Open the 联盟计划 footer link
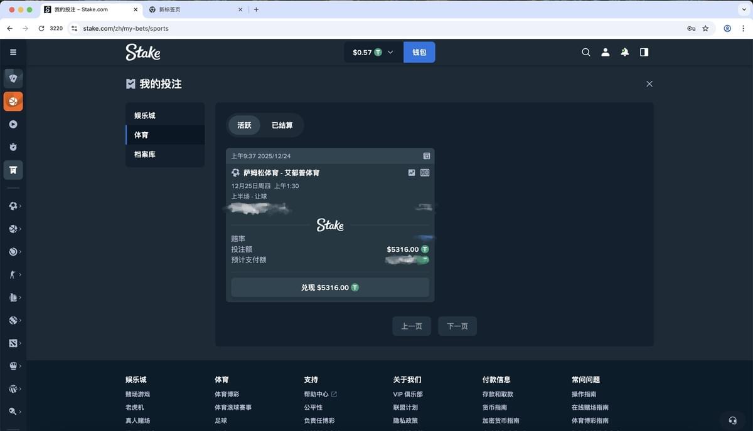 (x=405, y=407)
